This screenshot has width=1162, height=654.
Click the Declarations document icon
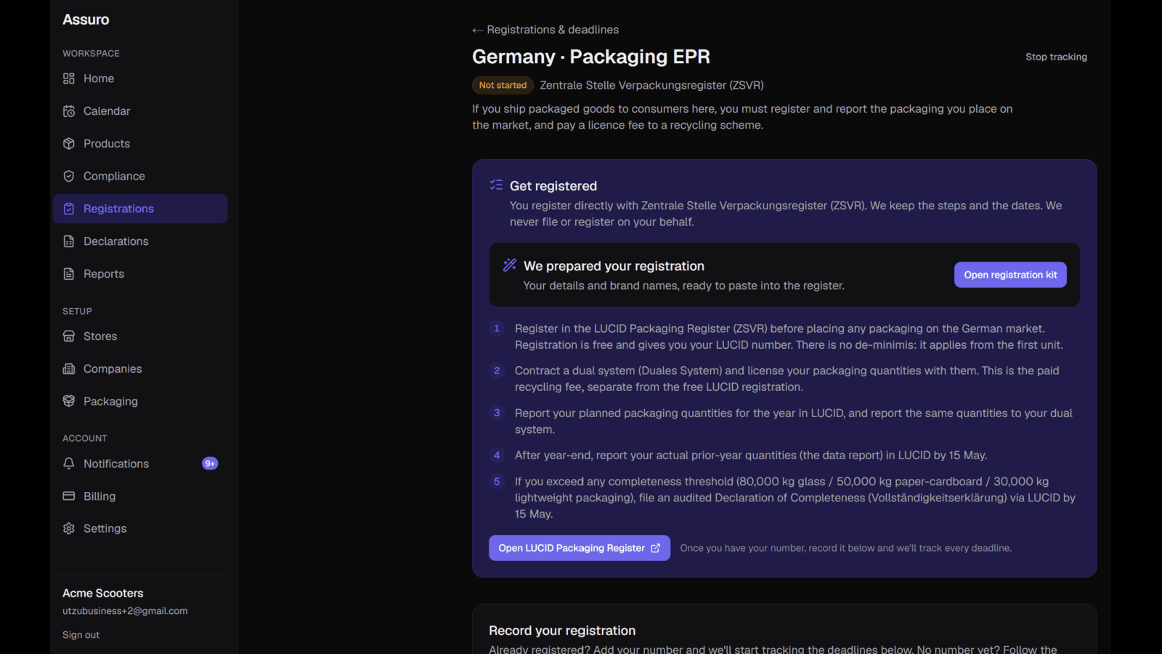(x=69, y=241)
